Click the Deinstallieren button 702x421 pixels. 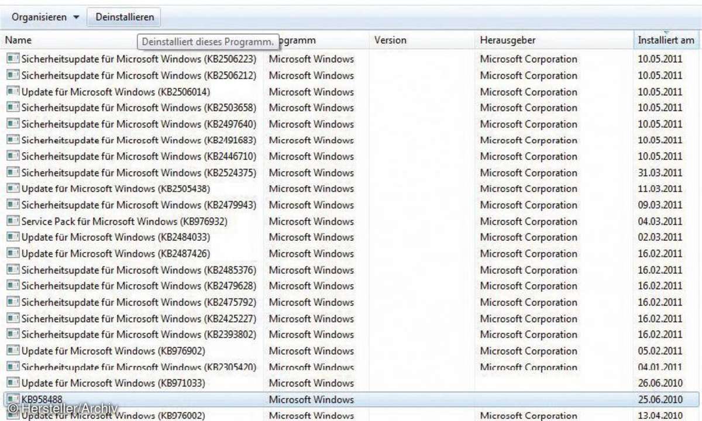pyautogui.click(x=125, y=17)
